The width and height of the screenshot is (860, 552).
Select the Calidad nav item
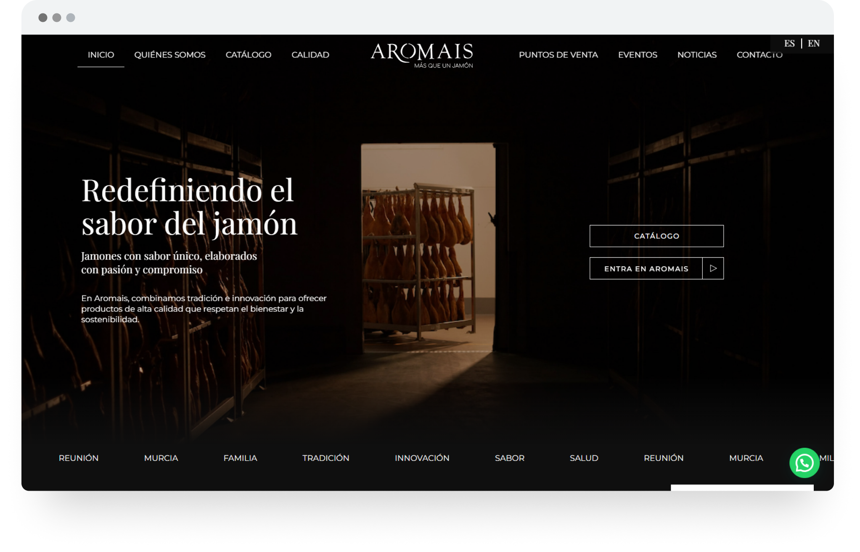click(310, 55)
